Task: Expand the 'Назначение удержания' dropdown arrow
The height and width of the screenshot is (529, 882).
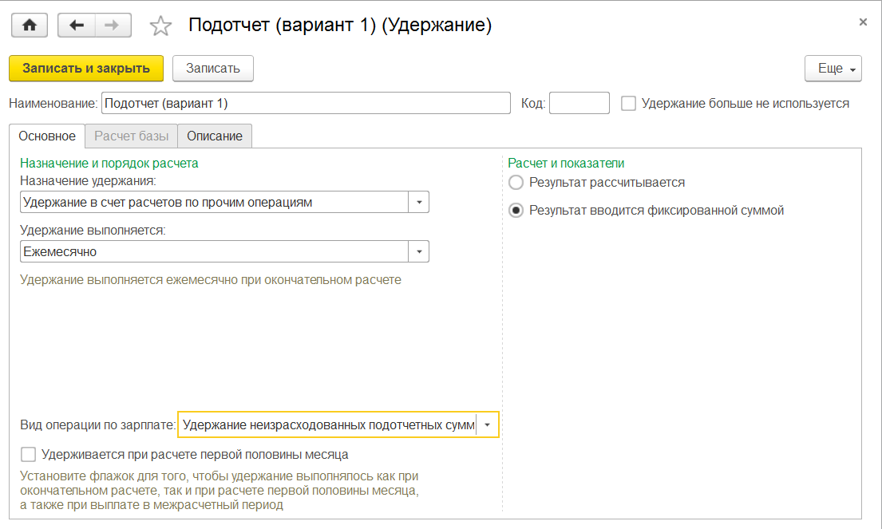Action: point(419,203)
